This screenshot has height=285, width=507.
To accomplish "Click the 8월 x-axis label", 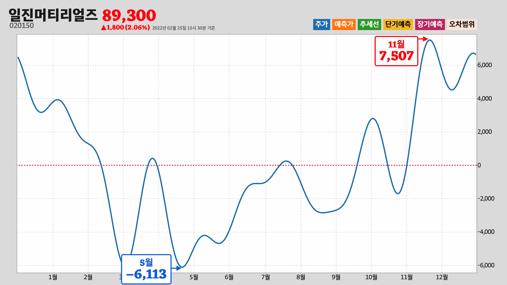I will 301,277.
